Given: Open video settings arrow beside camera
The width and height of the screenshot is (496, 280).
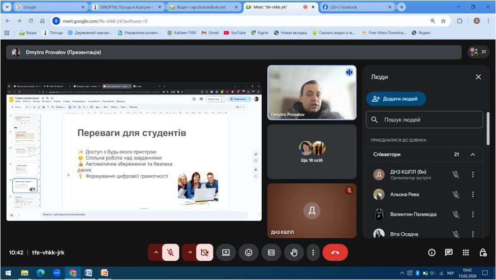Looking at the screenshot, I should click(x=190, y=252).
